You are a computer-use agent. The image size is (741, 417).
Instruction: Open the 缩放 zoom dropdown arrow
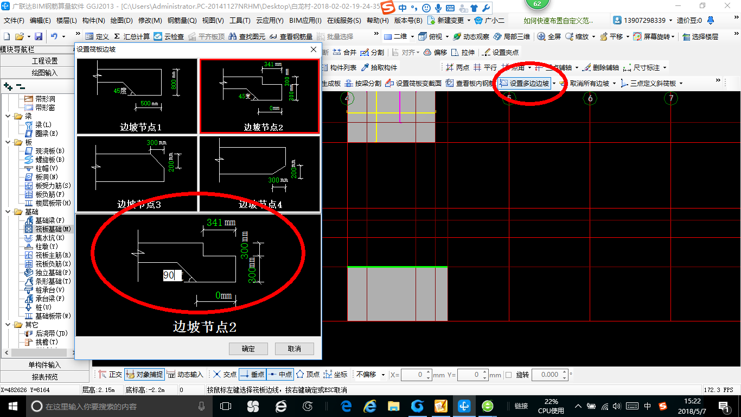[594, 36]
